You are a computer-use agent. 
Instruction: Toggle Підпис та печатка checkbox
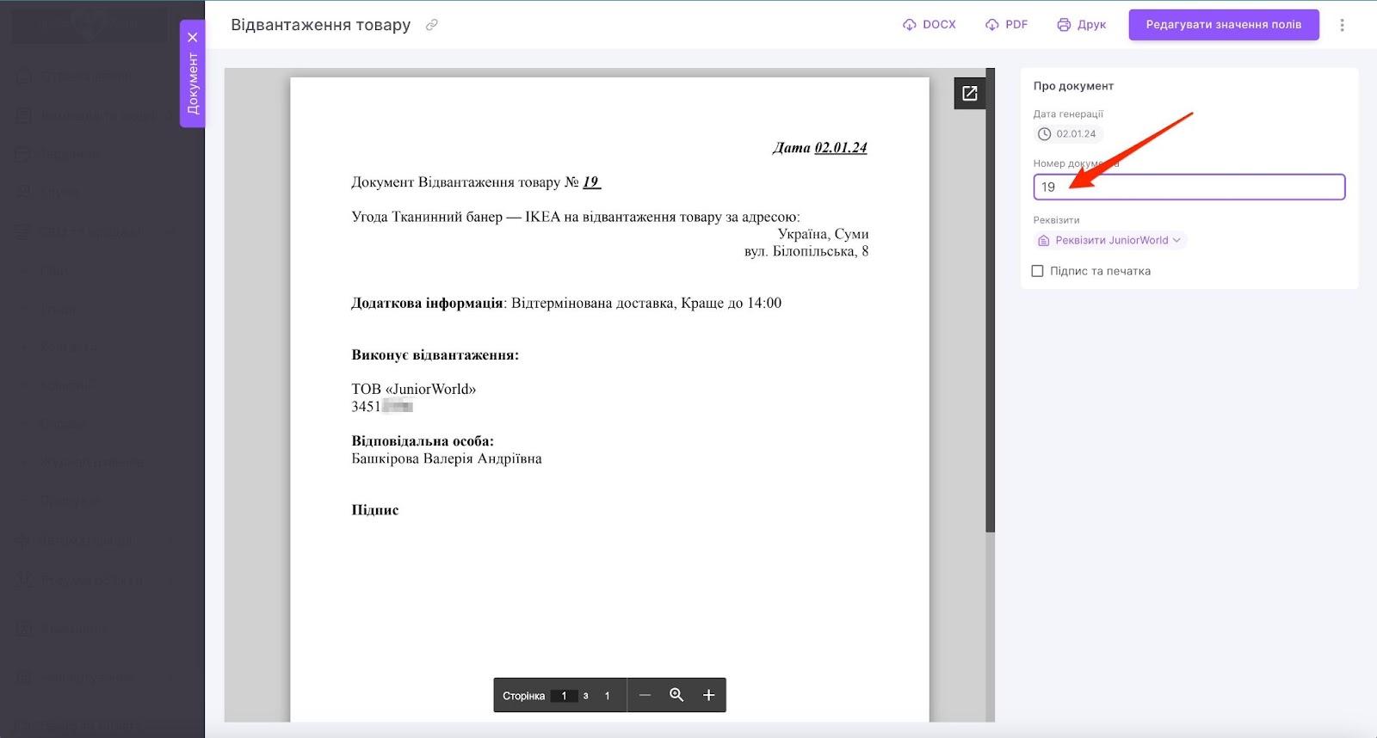(1038, 271)
